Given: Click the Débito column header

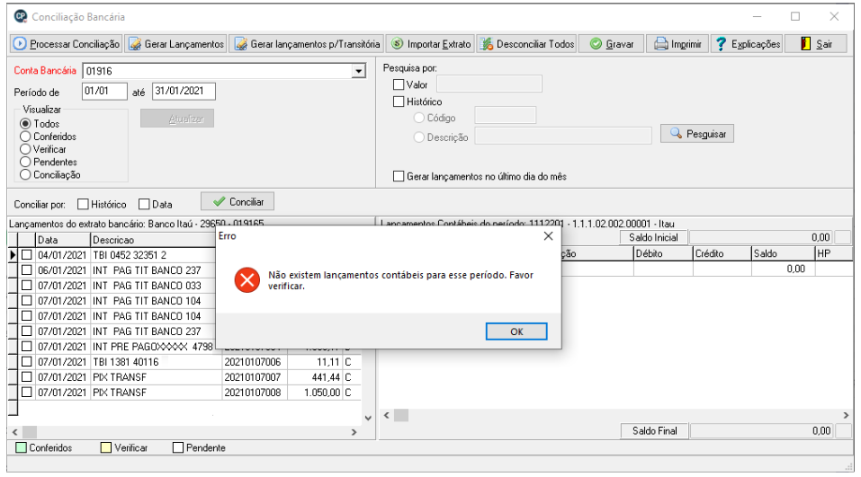Looking at the screenshot, I should pos(663,254).
